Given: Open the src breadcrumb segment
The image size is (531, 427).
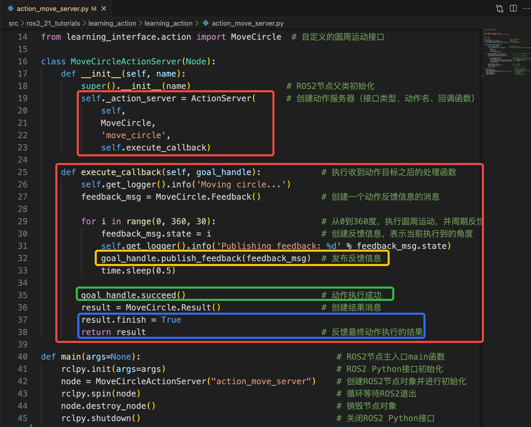Looking at the screenshot, I should pos(13,23).
